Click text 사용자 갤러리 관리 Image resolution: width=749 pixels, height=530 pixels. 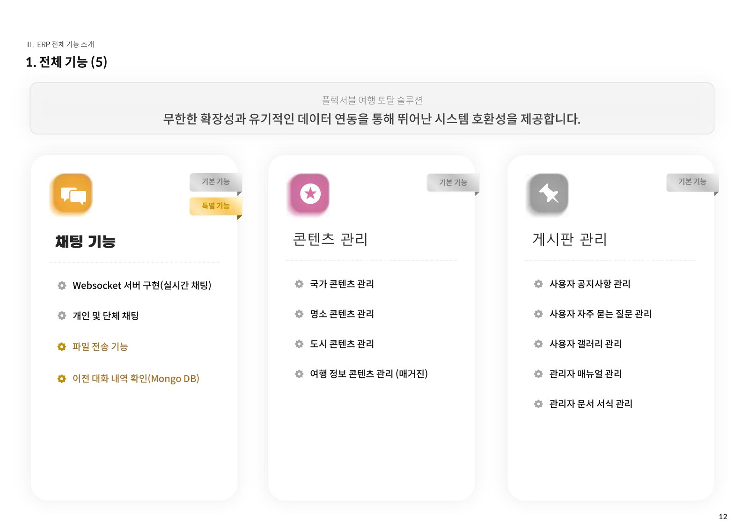tap(586, 344)
